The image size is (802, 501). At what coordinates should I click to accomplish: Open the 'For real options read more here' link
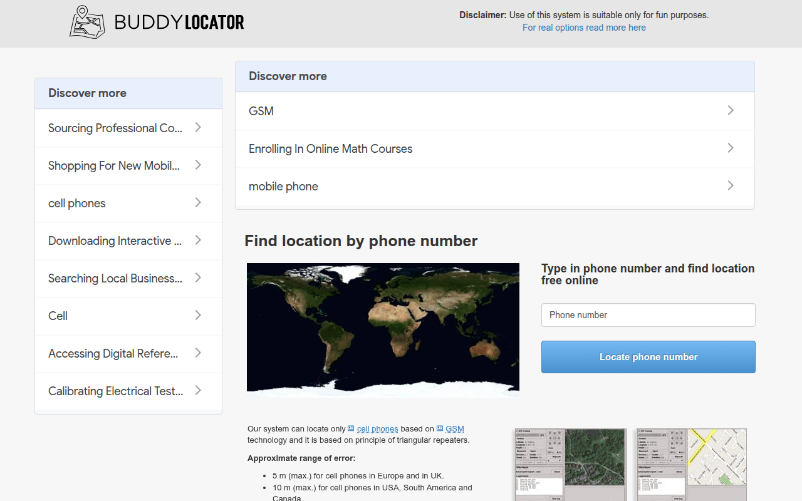[x=584, y=28]
